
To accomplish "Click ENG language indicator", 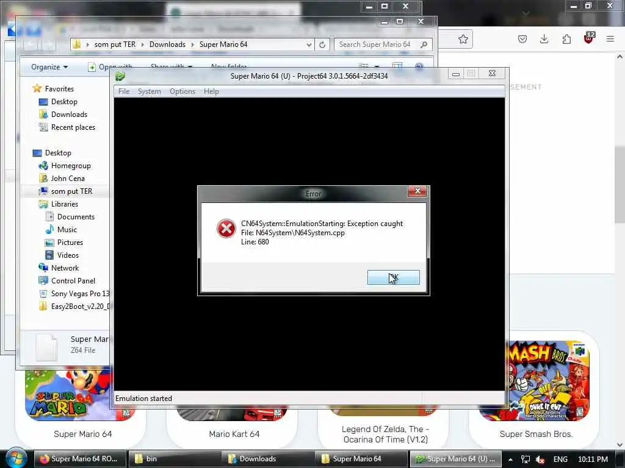I will click(x=560, y=459).
